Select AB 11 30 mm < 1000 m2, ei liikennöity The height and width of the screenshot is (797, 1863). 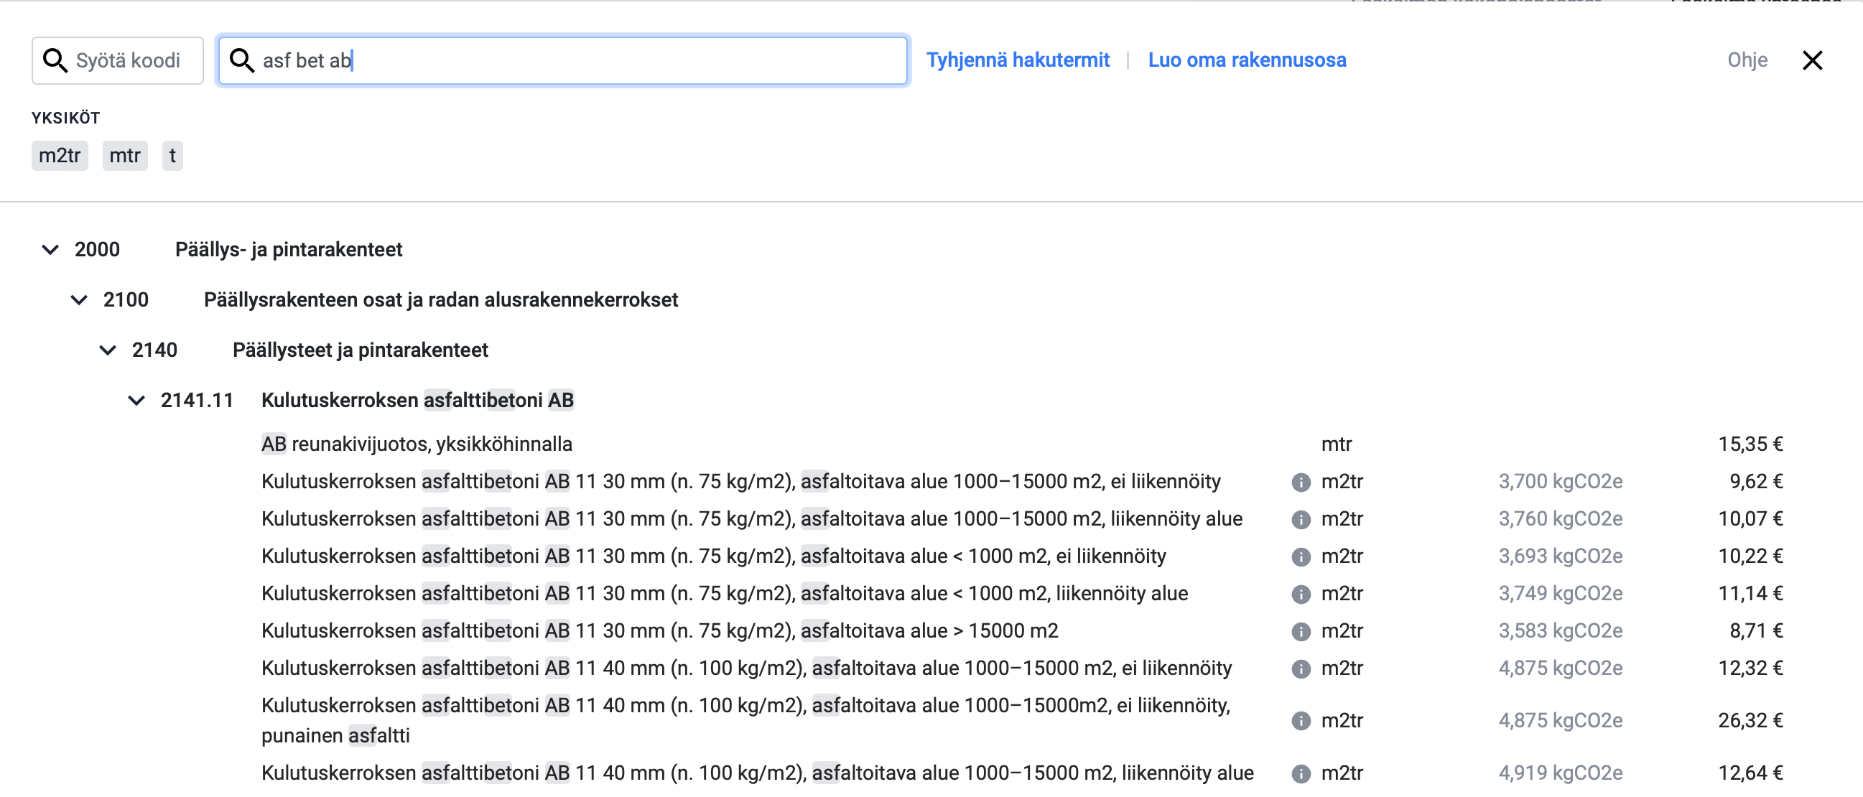click(714, 556)
